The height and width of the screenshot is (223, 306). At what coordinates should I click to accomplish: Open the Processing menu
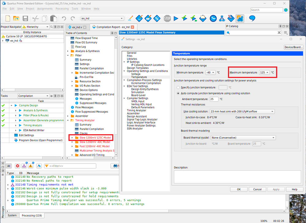point(62,9)
